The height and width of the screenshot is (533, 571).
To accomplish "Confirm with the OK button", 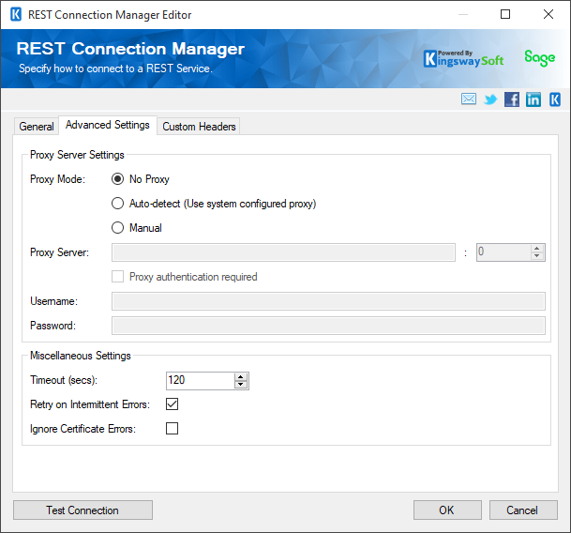I will click(447, 510).
